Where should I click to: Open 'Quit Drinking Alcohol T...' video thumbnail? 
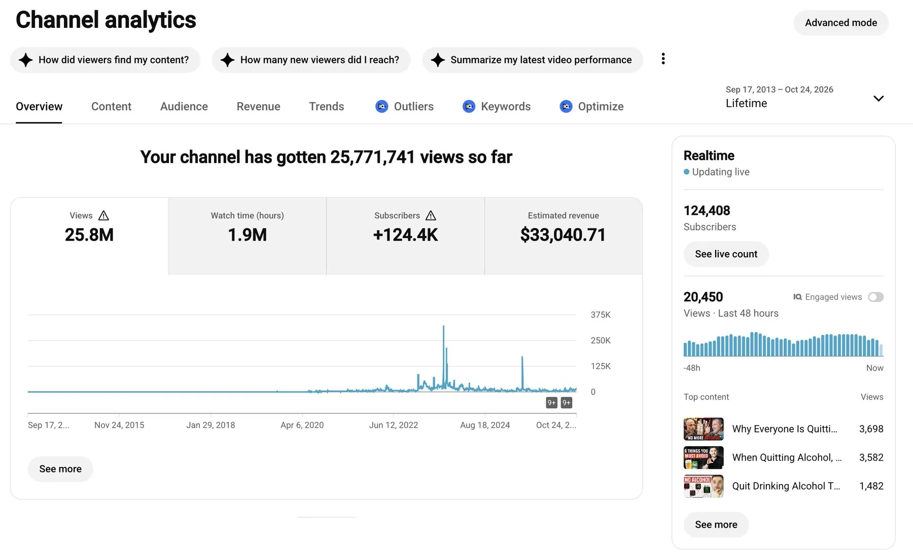(704, 486)
